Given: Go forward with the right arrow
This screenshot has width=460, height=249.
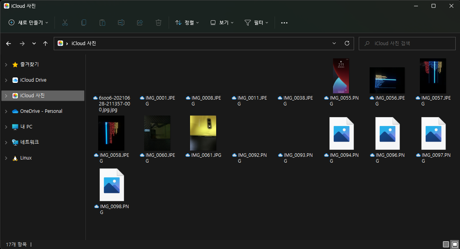Looking at the screenshot, I should point(22,43).
